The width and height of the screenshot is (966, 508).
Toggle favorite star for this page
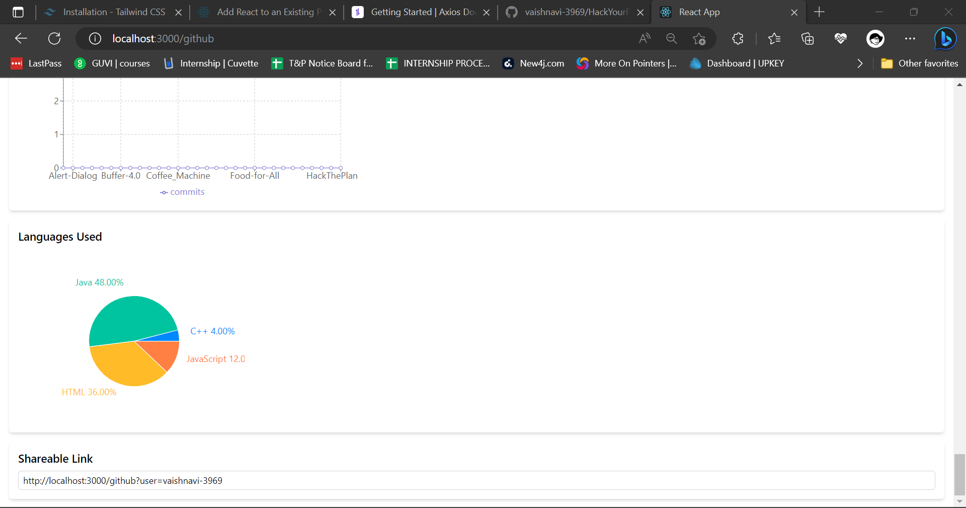coord(699,38)
